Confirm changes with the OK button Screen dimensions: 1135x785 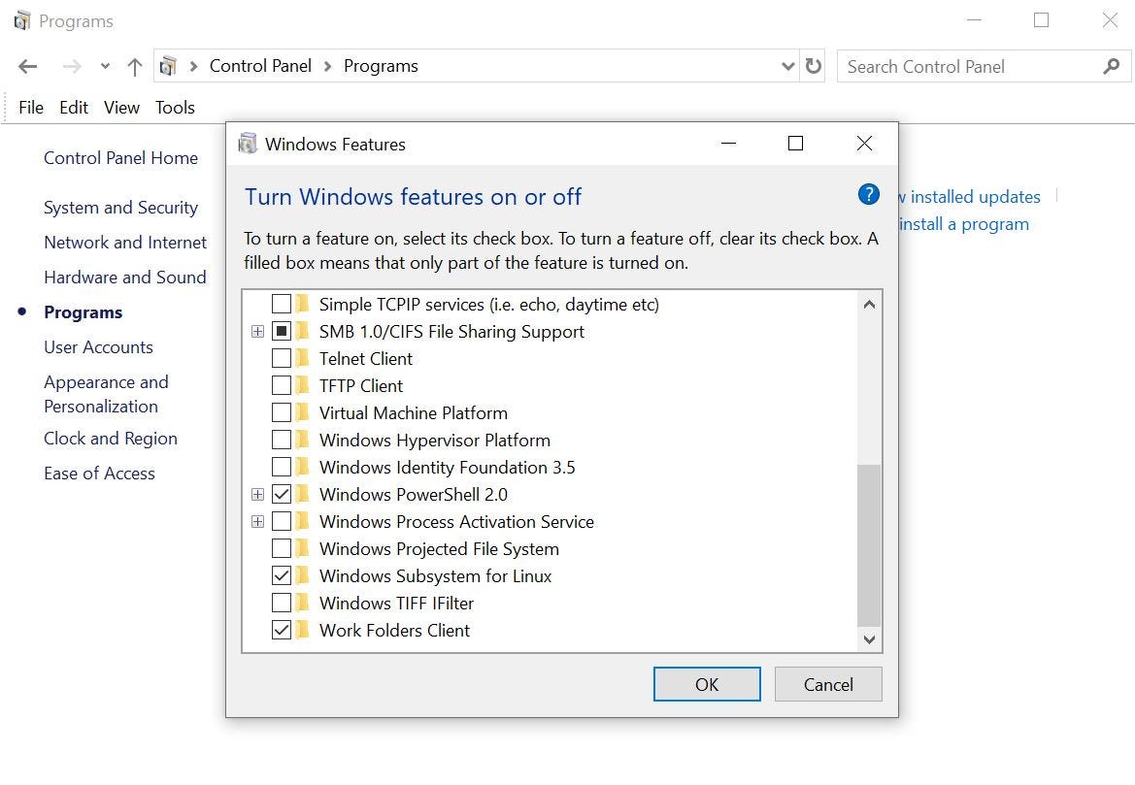click(706, 684)
